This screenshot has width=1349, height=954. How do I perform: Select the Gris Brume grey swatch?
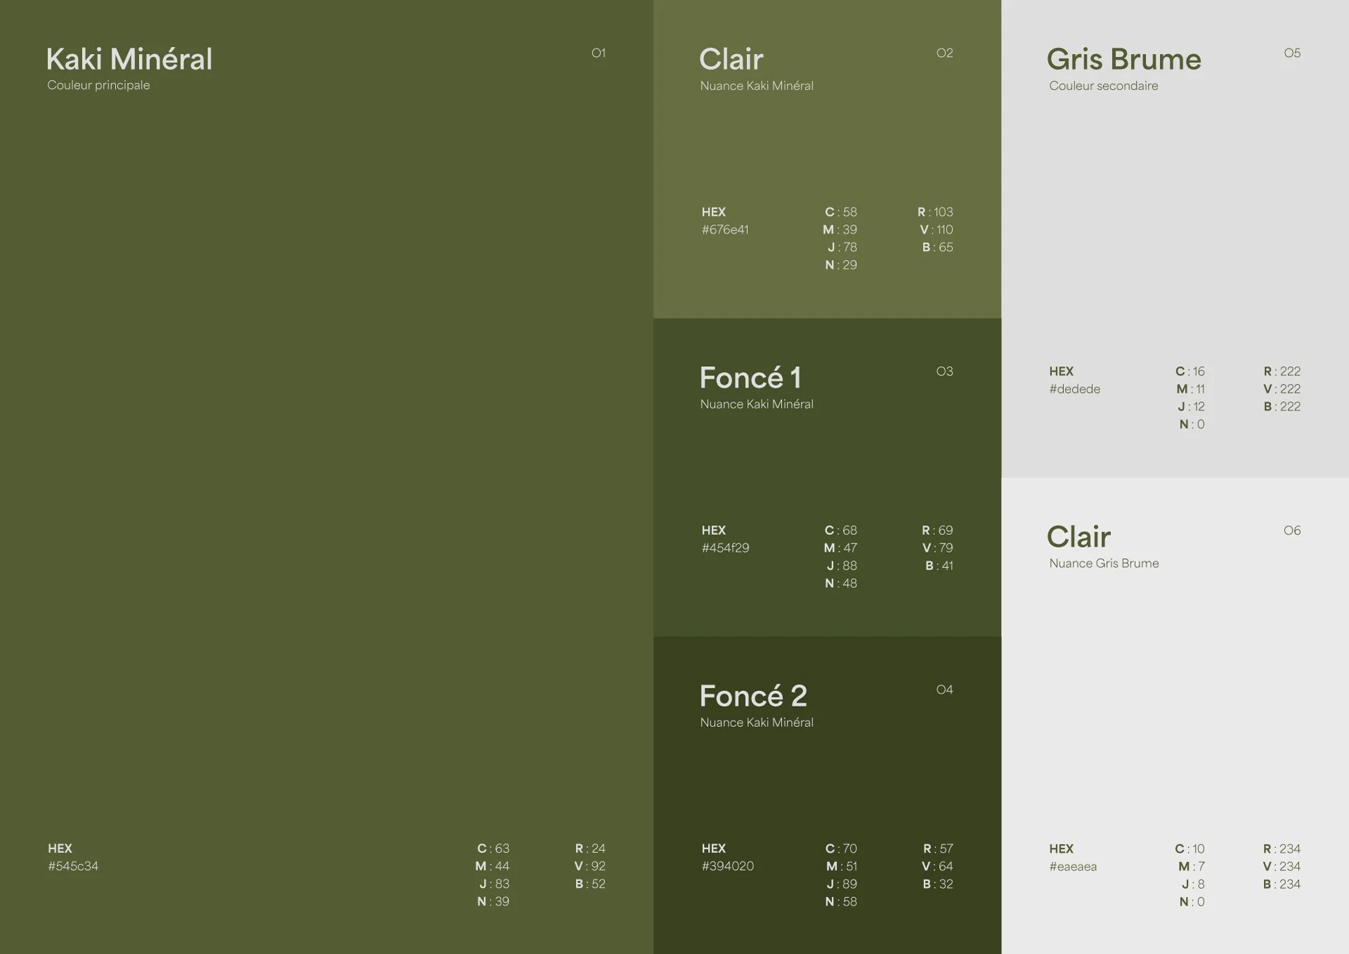pos(1175,232)
